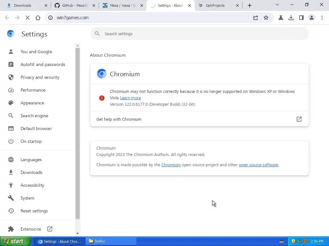Click the security shield tray icon
This screenshot has width=329, height=246.
pyautogui.click(x=293, y=242)
